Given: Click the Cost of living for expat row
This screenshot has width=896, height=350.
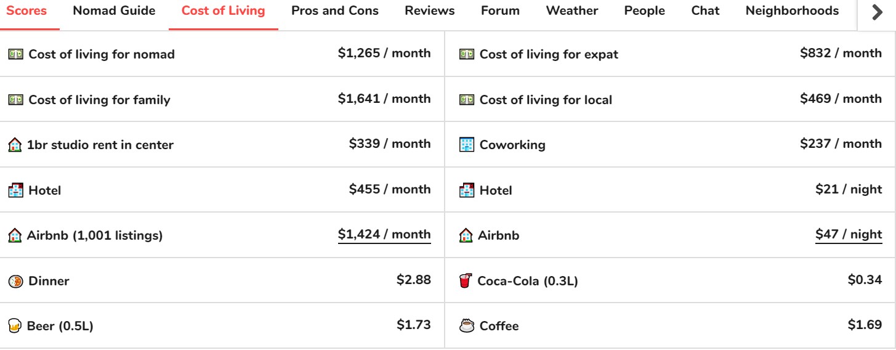Looking at the screenshot, I should coord(671,54).
